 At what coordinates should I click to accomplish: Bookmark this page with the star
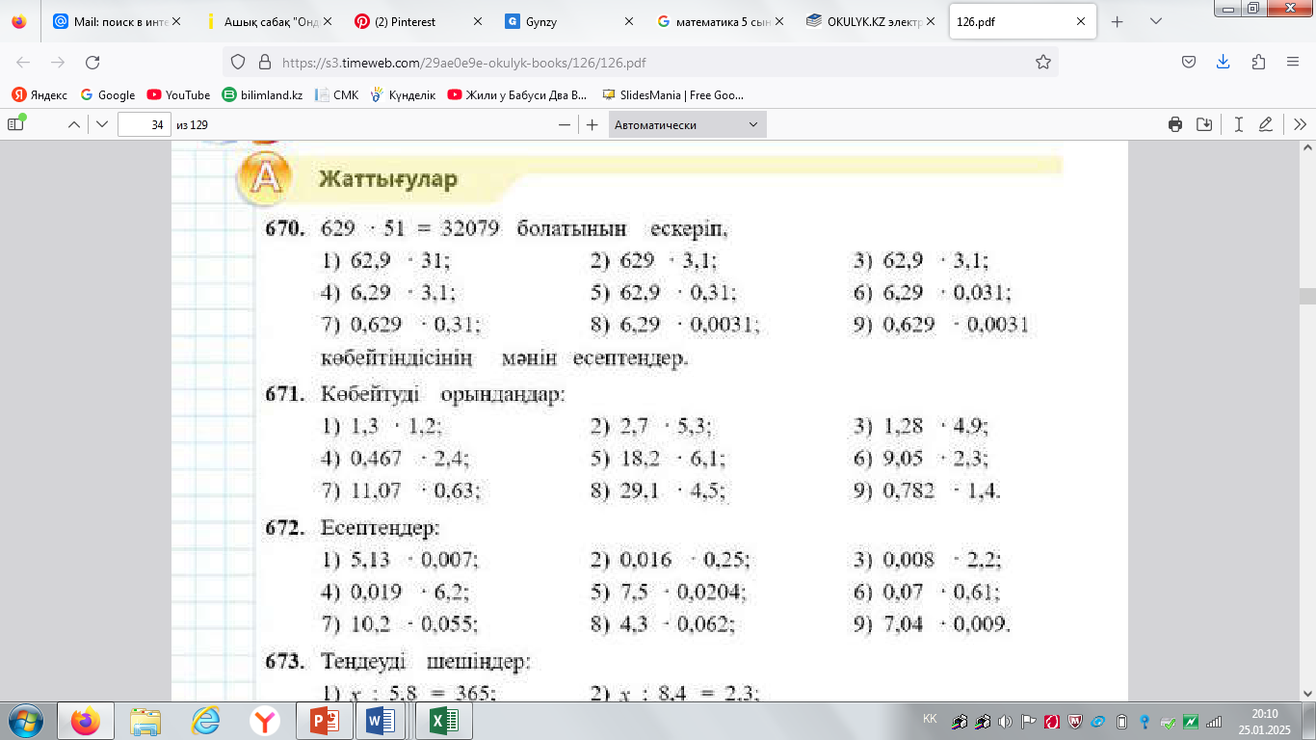tap(1042, 62)
